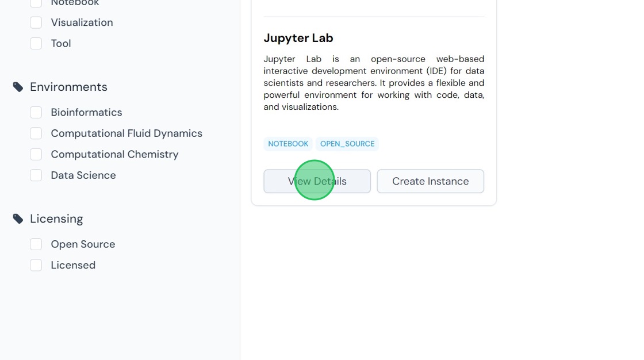Click the OPEN_SOURCE tag badge
This screenshot has width=644, height=360.
[x=347, y=144]
